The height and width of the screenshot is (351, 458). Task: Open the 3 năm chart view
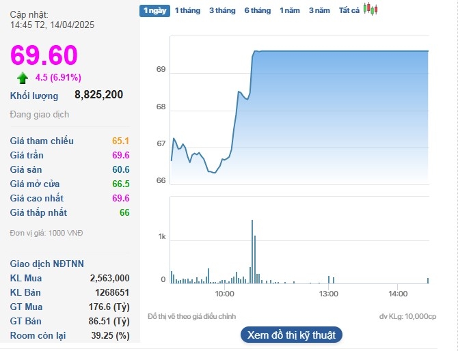[x=319, y=10]
